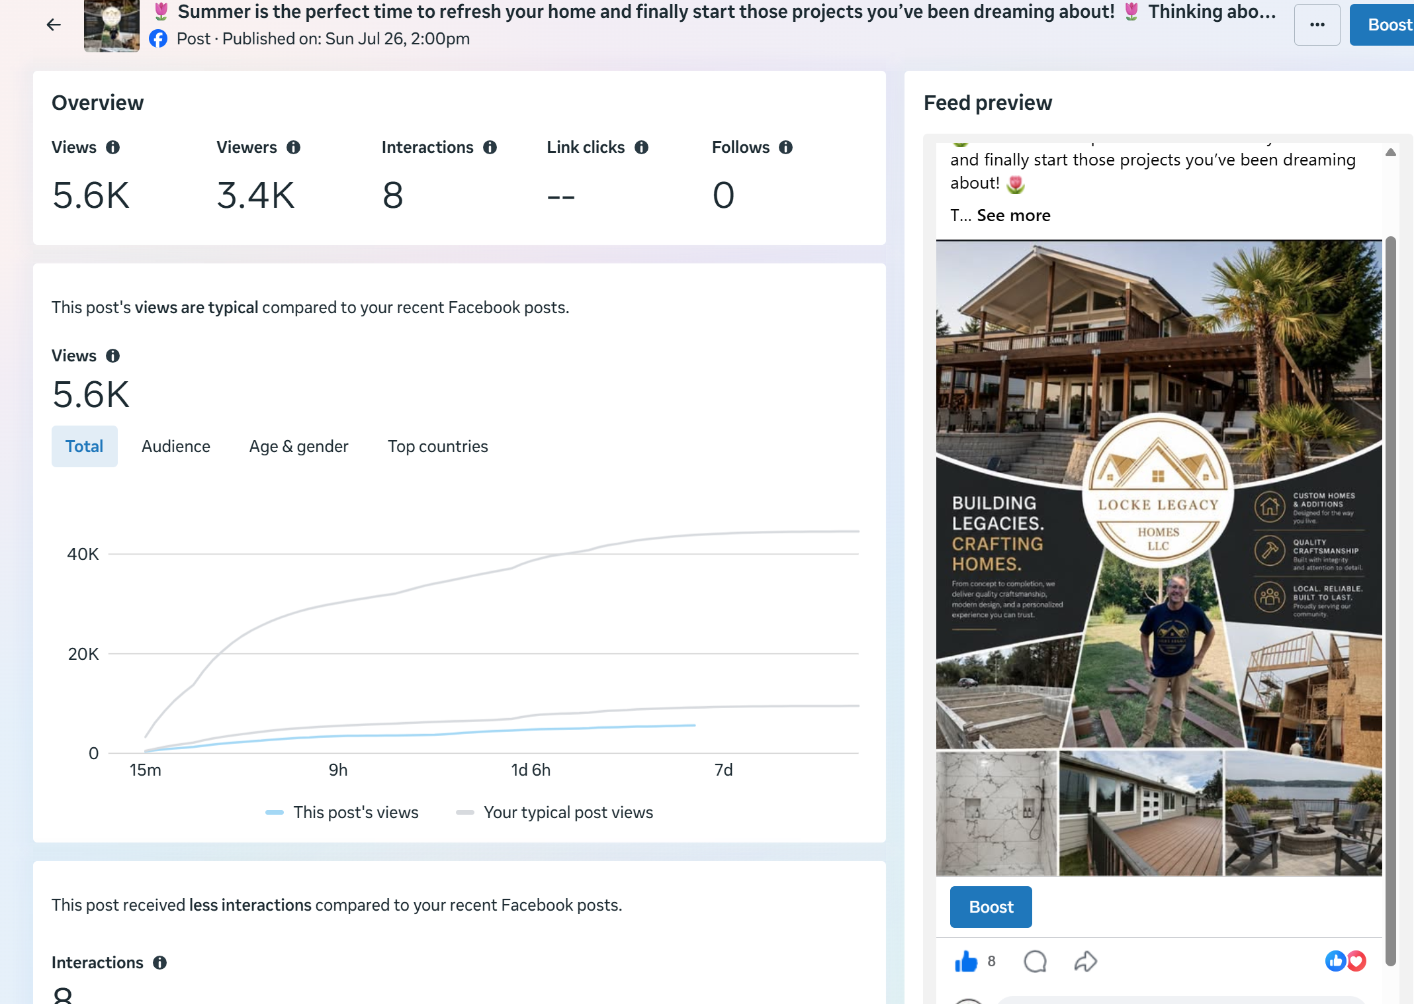Click the 5.6K Views value in Overview
1414x1004 pixels.
(91, 195)
